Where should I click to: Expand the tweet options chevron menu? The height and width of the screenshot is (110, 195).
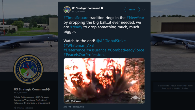(x=143, y=10)
